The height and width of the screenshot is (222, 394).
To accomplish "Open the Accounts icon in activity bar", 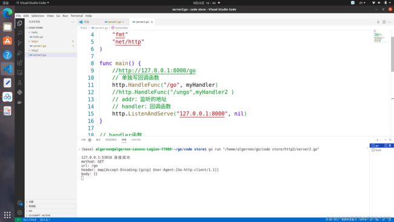I will pos(19,203).
